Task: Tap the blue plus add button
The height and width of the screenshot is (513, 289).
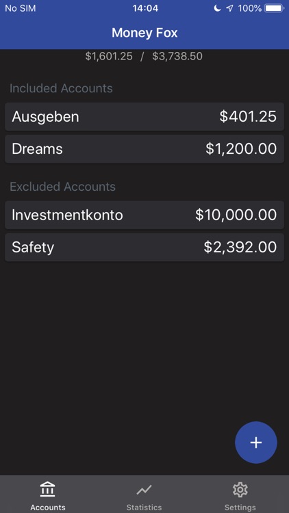Action: click(x=256, y=443)
